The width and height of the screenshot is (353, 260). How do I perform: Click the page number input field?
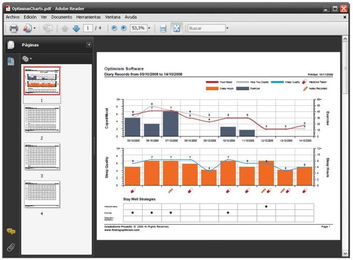(x=88, y=28)
